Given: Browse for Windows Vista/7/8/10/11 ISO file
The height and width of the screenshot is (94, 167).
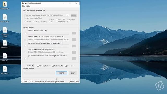Looking at the screenshot, I should tap(74, 39).
